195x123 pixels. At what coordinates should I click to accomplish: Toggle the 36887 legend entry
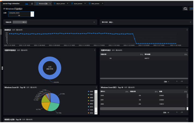(91, 101)
